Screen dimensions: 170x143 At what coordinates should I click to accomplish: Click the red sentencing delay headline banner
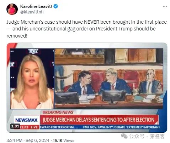tap(99, 120)
